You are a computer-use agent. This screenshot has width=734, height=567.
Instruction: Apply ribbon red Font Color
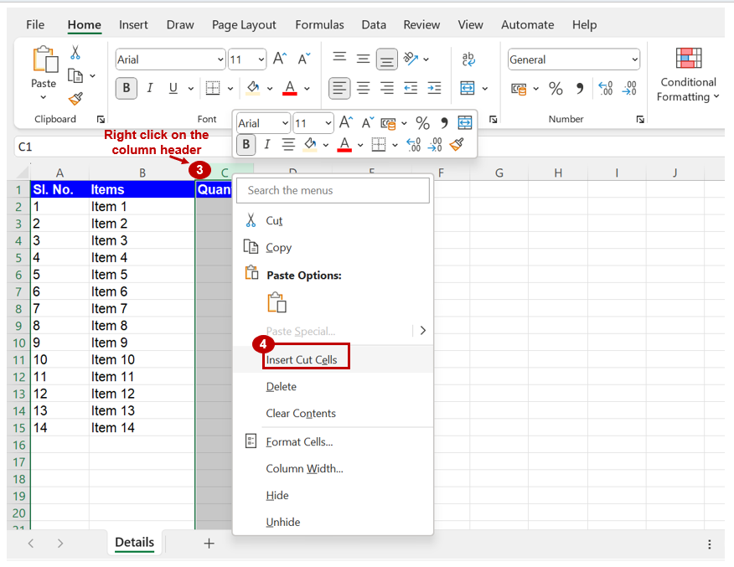pyautogui.click(x=290, y=88)
